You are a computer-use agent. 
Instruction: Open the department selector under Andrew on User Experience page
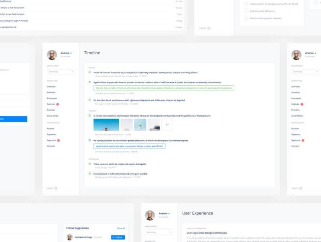click(x=158, y=232)
